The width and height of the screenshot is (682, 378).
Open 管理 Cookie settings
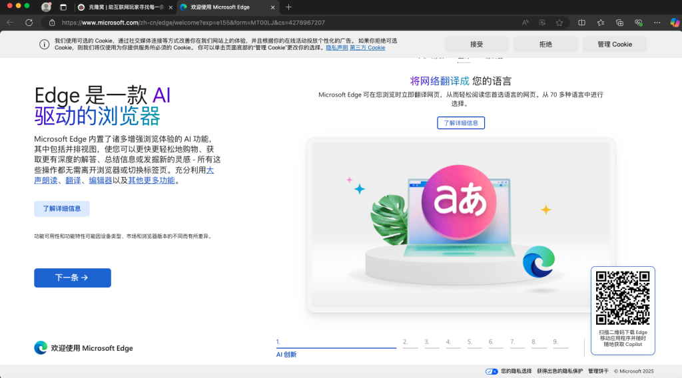615,45
